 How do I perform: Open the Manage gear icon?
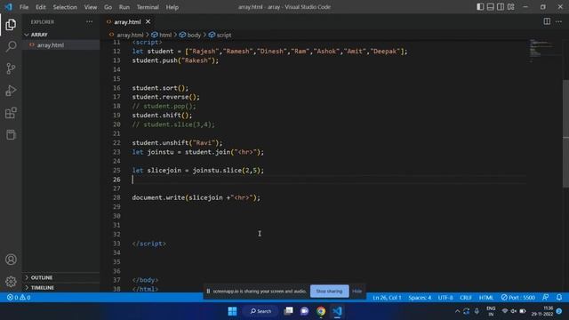tap(11, 282)
